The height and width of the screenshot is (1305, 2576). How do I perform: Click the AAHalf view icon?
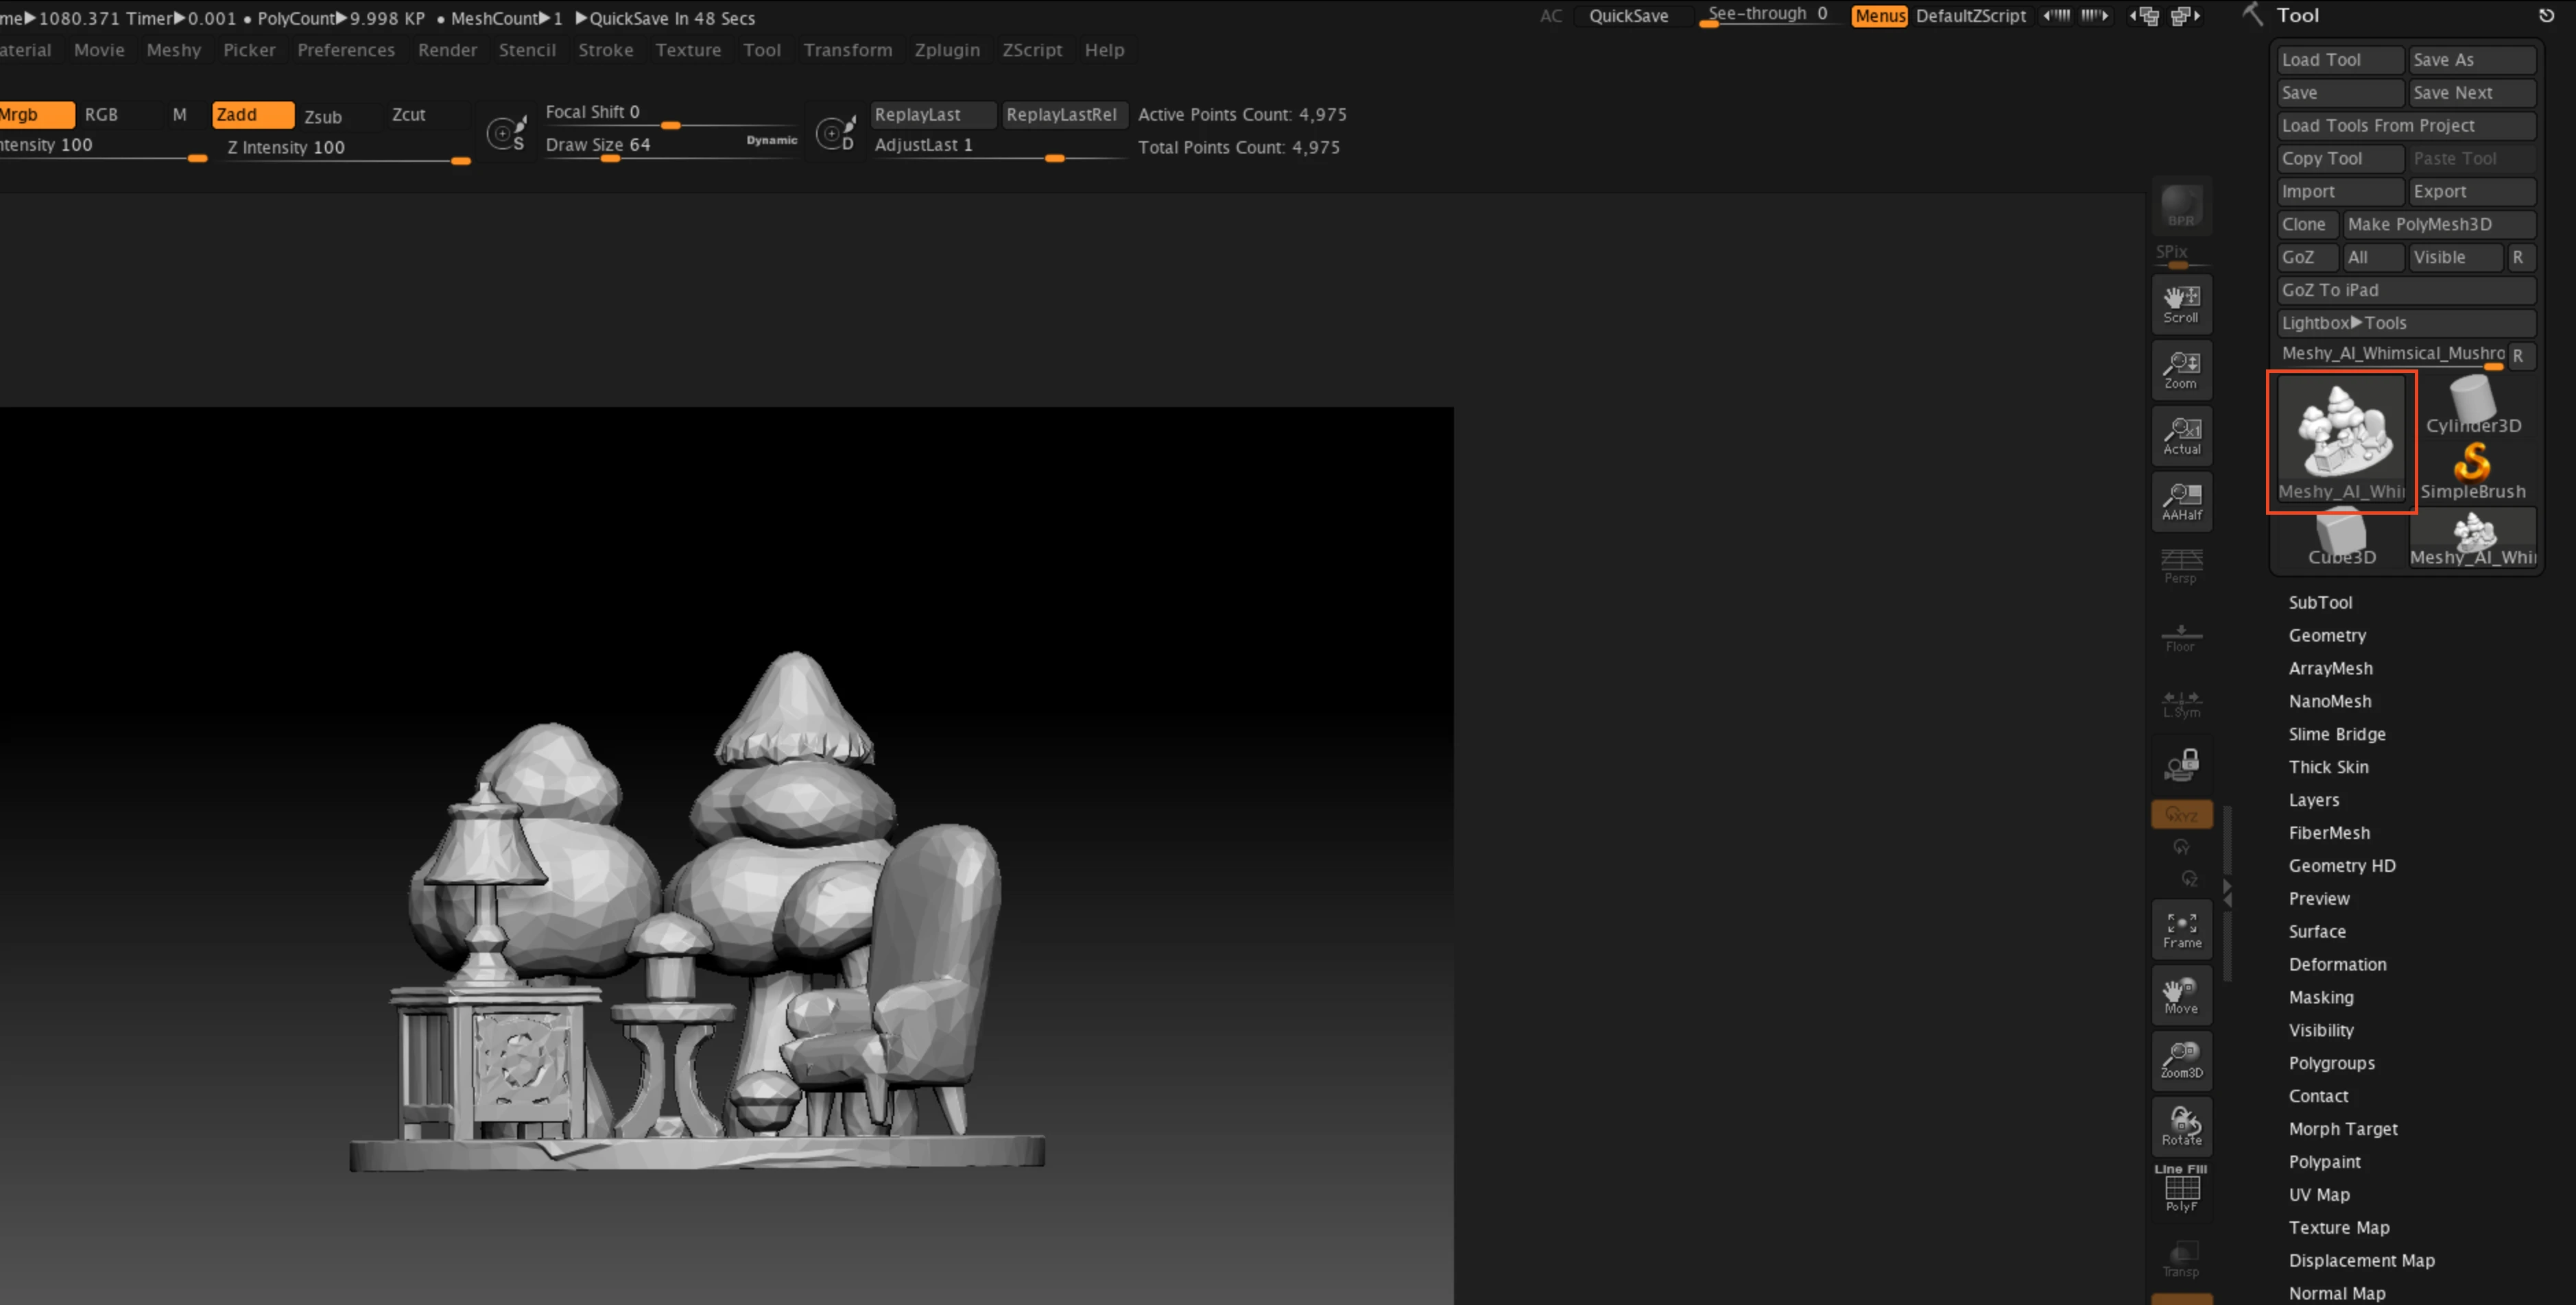coord(2181,502)
